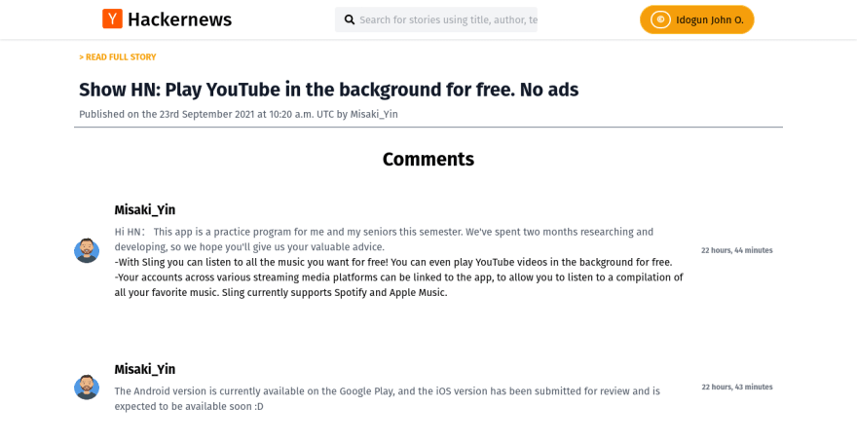Click the 'With Sling you can listen' line
857x444 pixels.
coord(393,262)
